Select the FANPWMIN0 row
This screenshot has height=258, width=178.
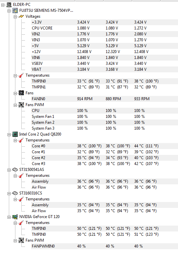click(x=105, y=246)
